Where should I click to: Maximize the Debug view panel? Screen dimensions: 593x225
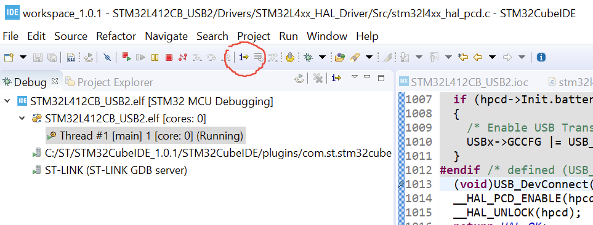[x=381, y=78]
